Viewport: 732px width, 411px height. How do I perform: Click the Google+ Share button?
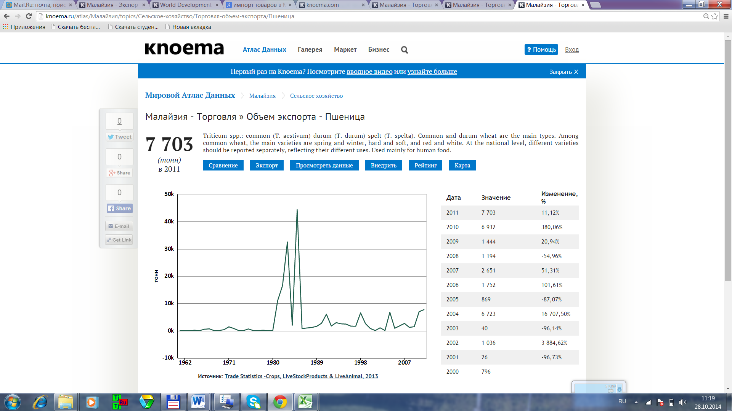[119, 173]
